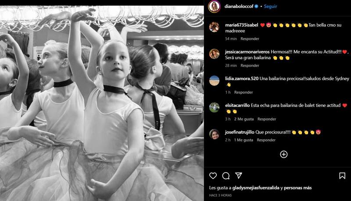Open the comment bubble icon
This screenshot has width=351, height=201.
click(x=226, y=176)
